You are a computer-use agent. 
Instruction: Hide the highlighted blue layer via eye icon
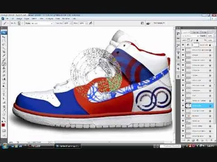183,106
